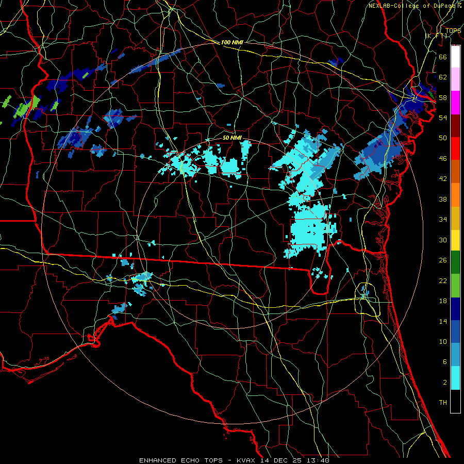The height and width of the screenshot is (464, 464).
Task: Click the 'TOPS' legend title
Action: (453, 30)
